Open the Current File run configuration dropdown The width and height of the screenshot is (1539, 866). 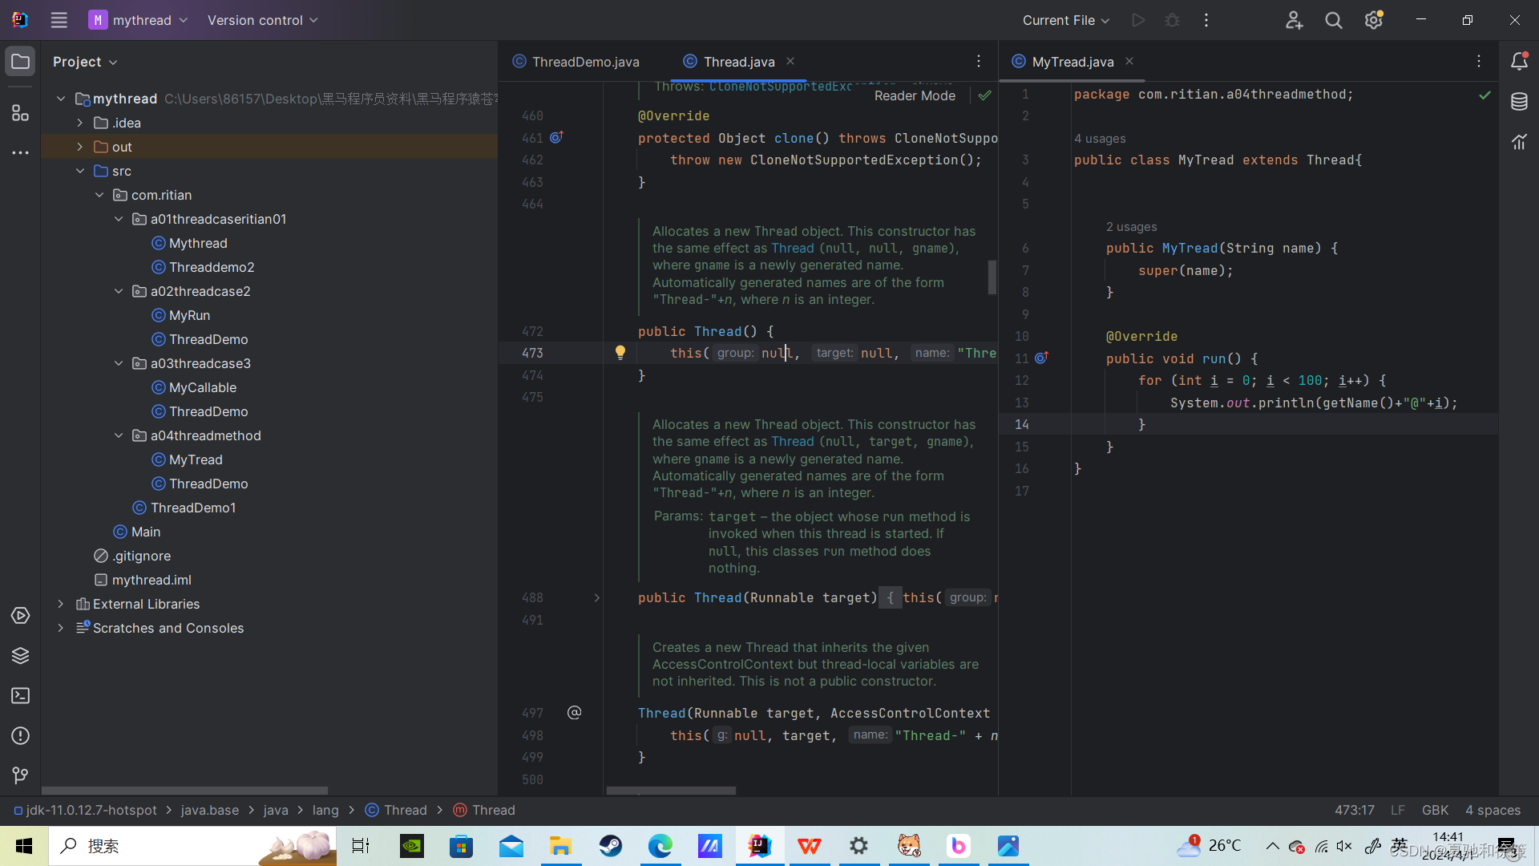tap(1065, 20)
